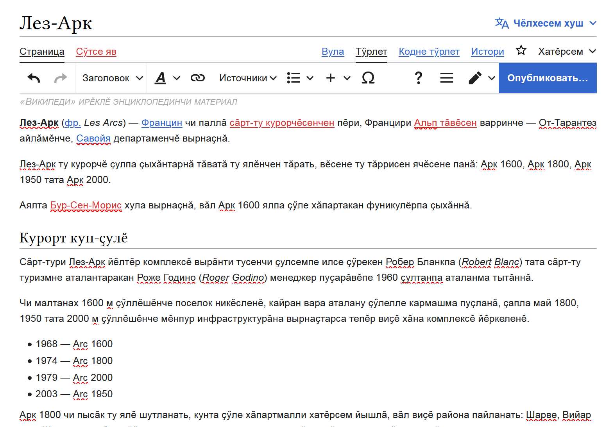Image resolution: width=605 pixels, height=427 pixels.
Task: Switch to the Истори tab
Action: pos(487,52)
